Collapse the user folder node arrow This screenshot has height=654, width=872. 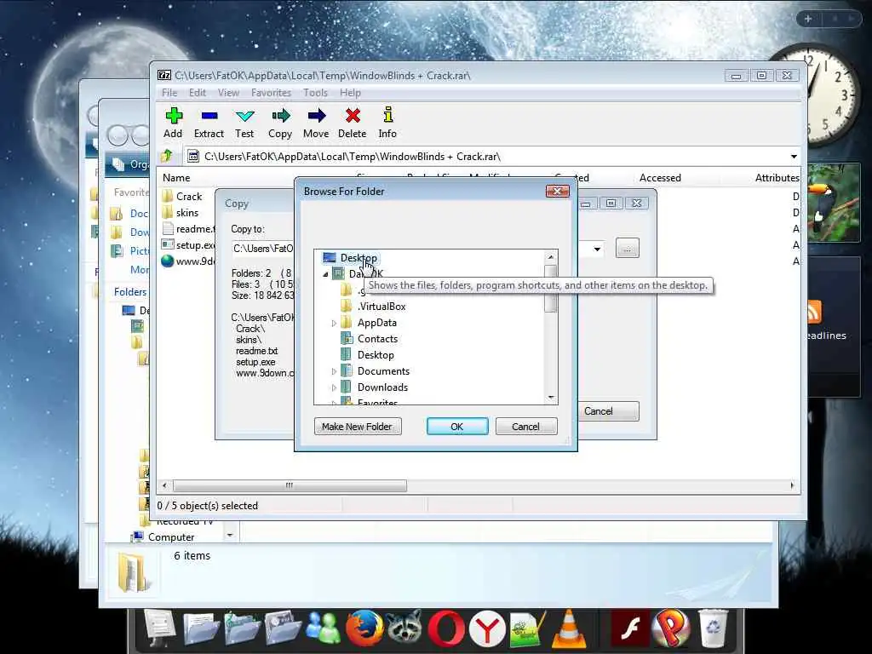click(326, 274)
